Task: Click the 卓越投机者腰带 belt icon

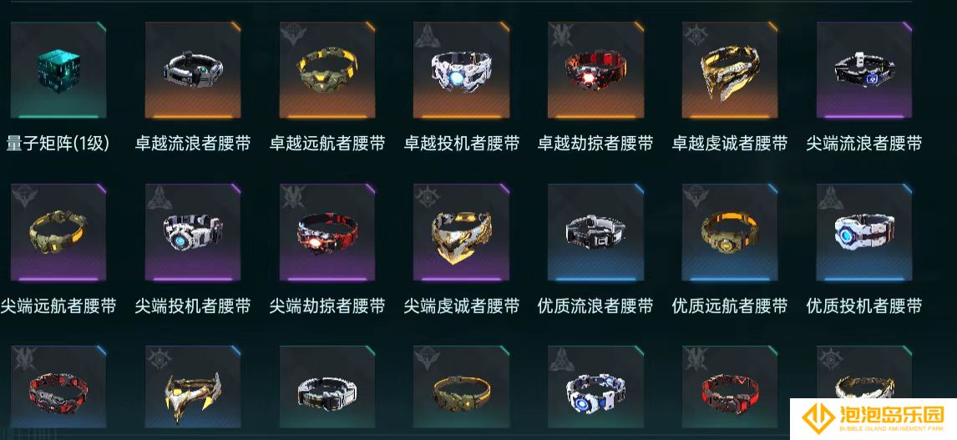Action: pos(462,70)
